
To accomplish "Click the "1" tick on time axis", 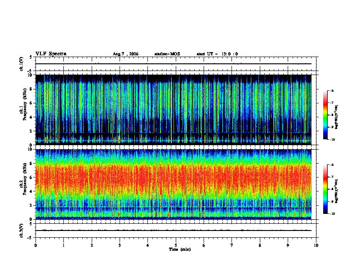I will pos(63,245).
